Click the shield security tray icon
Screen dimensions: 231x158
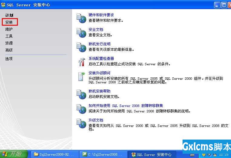coord(204,155)
